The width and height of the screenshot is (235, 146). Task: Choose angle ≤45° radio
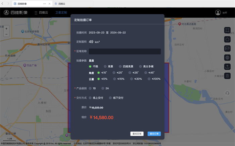click(x=146, y=73)
